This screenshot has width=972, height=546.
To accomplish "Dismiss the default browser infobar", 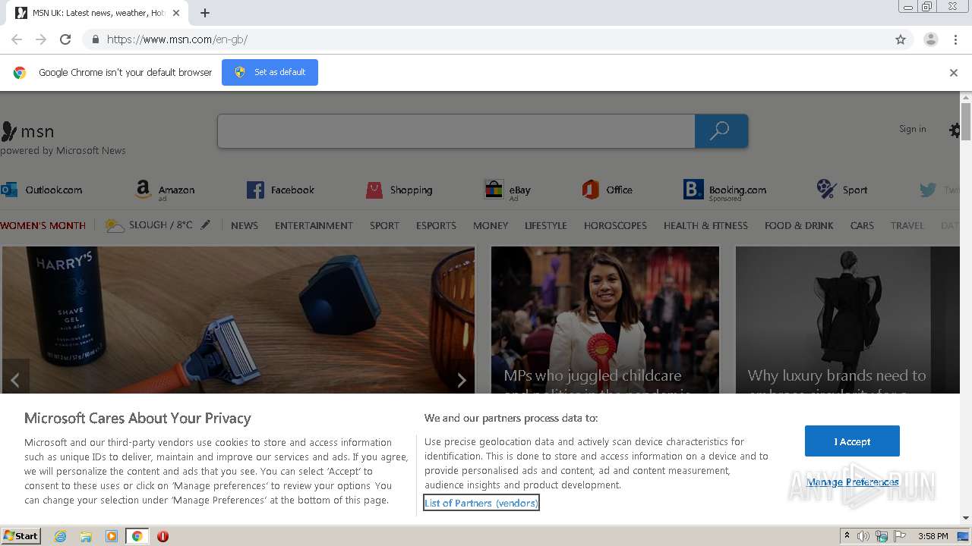I will coord(954,73).
